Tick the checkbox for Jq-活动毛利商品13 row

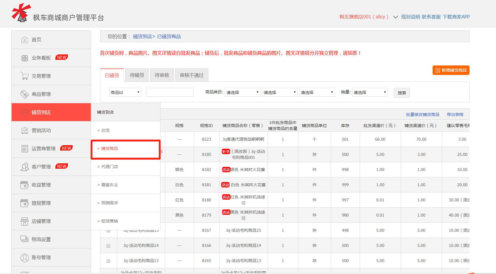[x=108, y=261]
